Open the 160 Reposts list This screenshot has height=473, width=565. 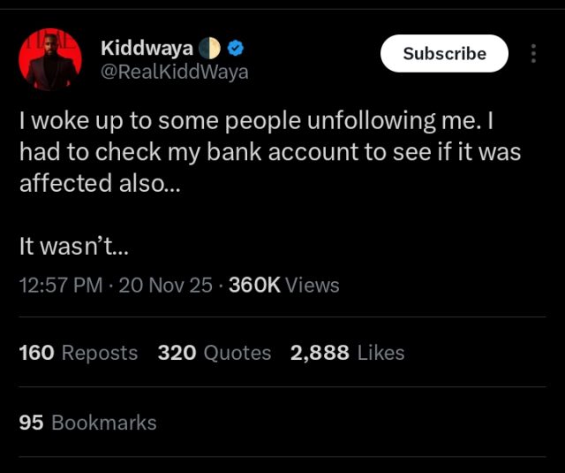[x=78, y=353]
